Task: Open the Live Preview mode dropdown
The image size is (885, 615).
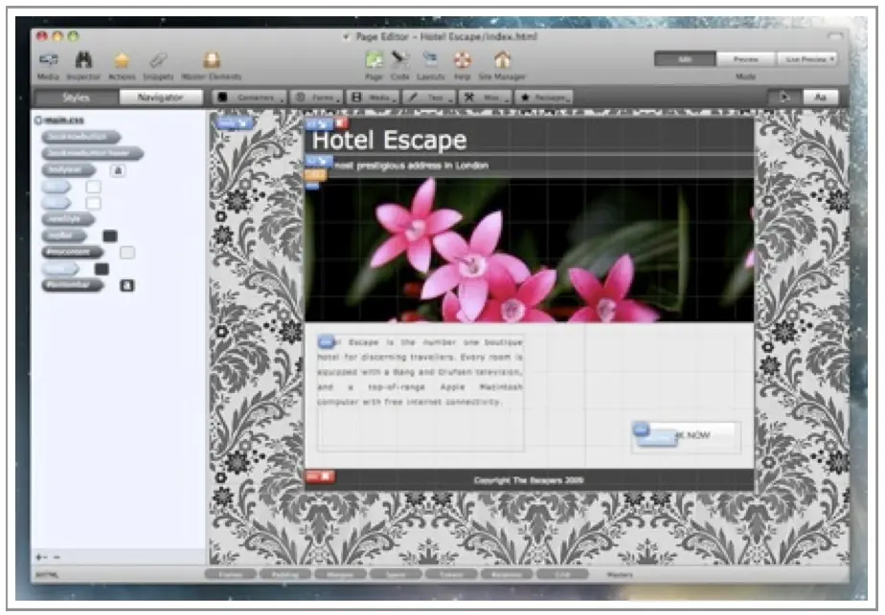Action: pos(807,59)
